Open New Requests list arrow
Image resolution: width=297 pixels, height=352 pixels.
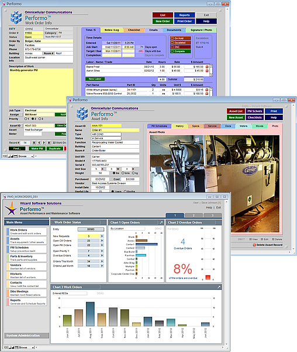click(102, 236)
